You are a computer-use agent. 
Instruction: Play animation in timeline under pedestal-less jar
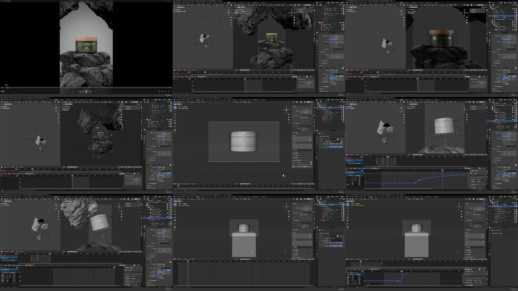(x=246, y=184)
